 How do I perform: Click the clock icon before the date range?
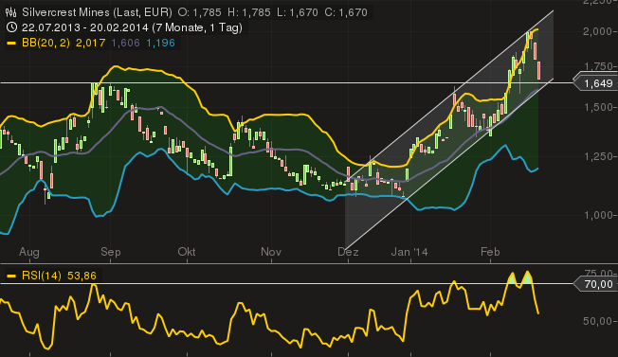[11, 27]
